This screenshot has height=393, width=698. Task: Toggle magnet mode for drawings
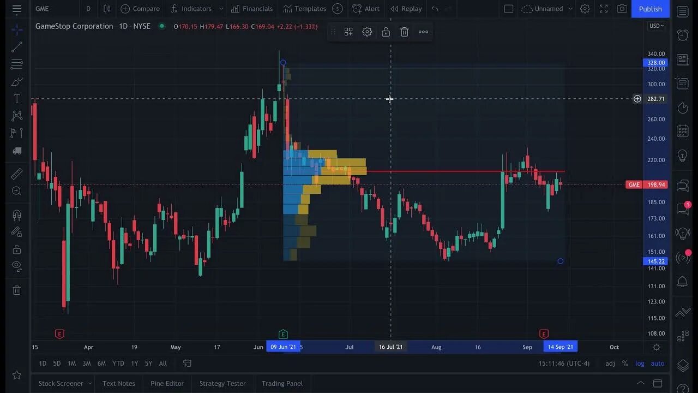coord(16,215)
